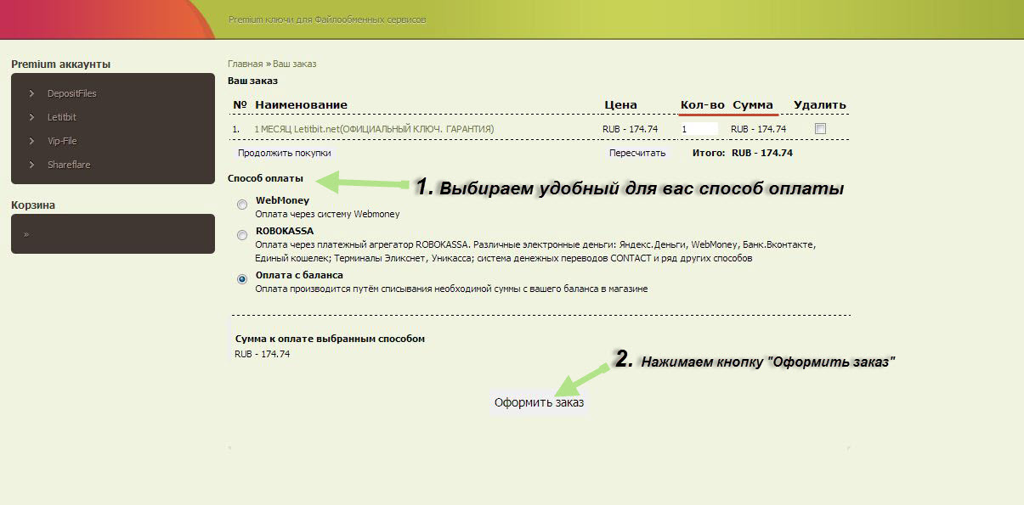Tick the Удалить checkbox for Letitbit item
The height and width of the screenshot is (505, 1024).
(x=820, y=129)
